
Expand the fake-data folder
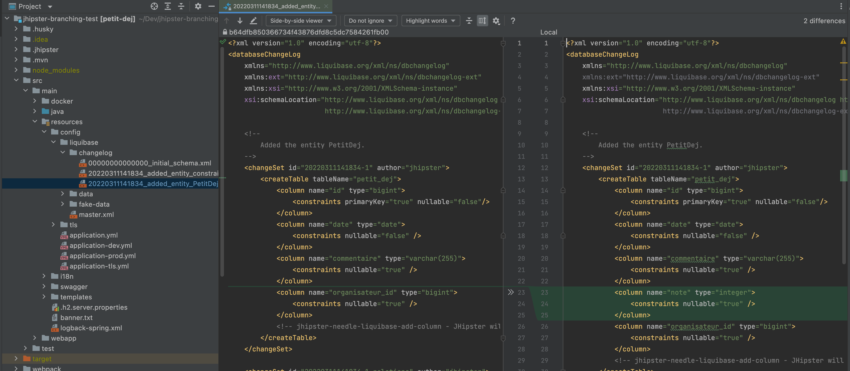(x=62, y=204)
